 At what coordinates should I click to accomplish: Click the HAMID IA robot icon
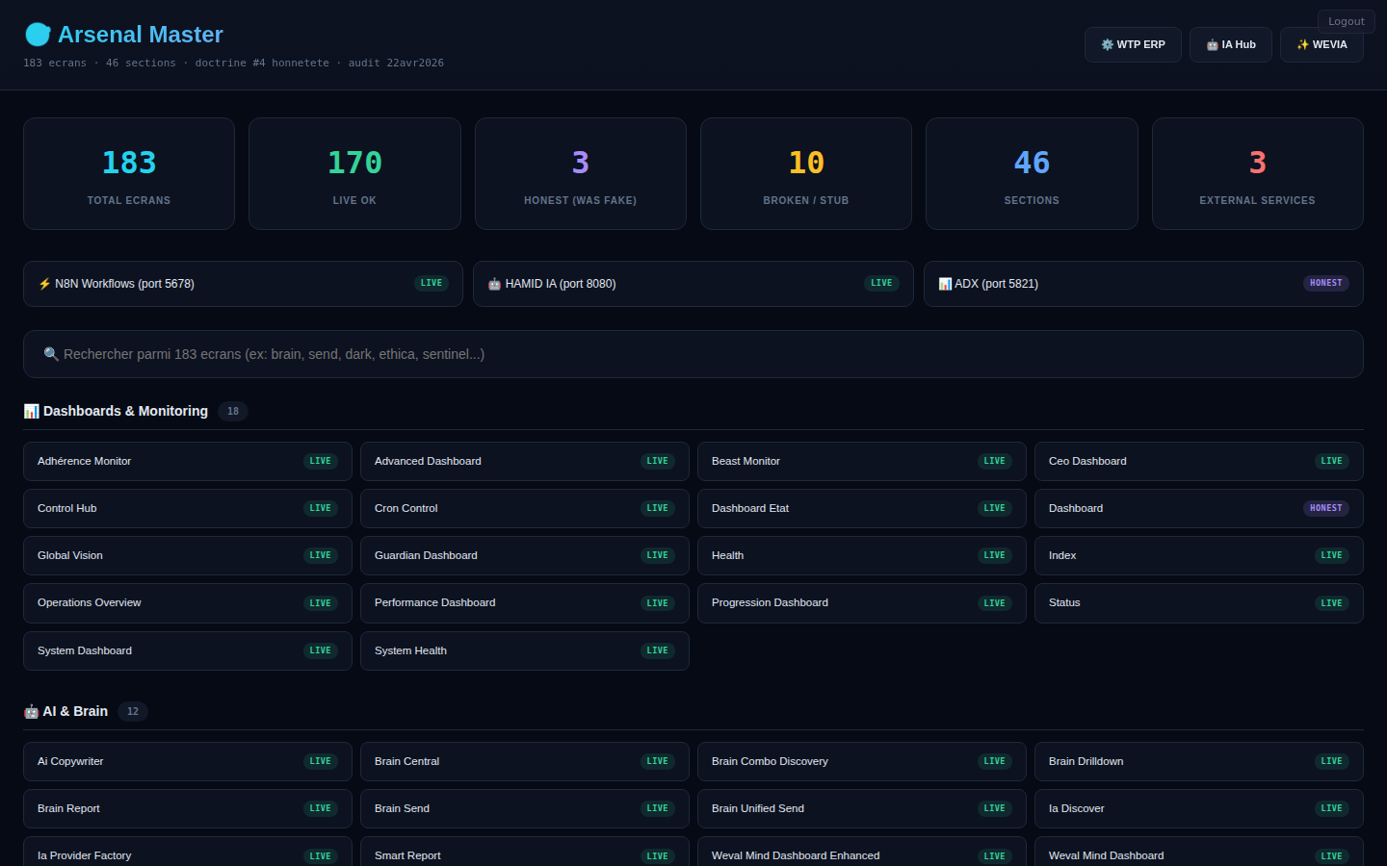494,284
